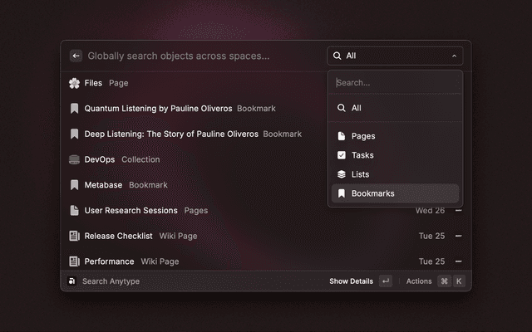
Task: Click the Quantum Listening bookmark icon
Action: coord(74,108)
